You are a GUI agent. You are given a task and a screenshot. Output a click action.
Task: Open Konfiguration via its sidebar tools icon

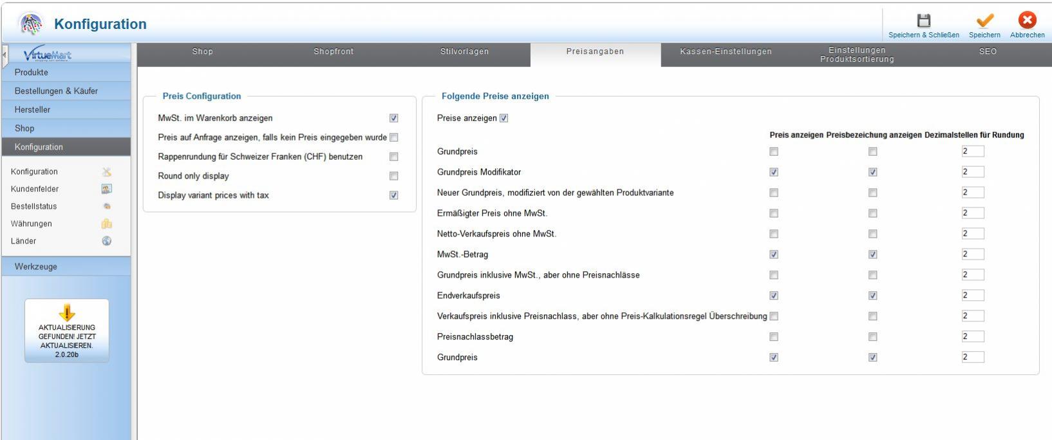pos(107,172)
